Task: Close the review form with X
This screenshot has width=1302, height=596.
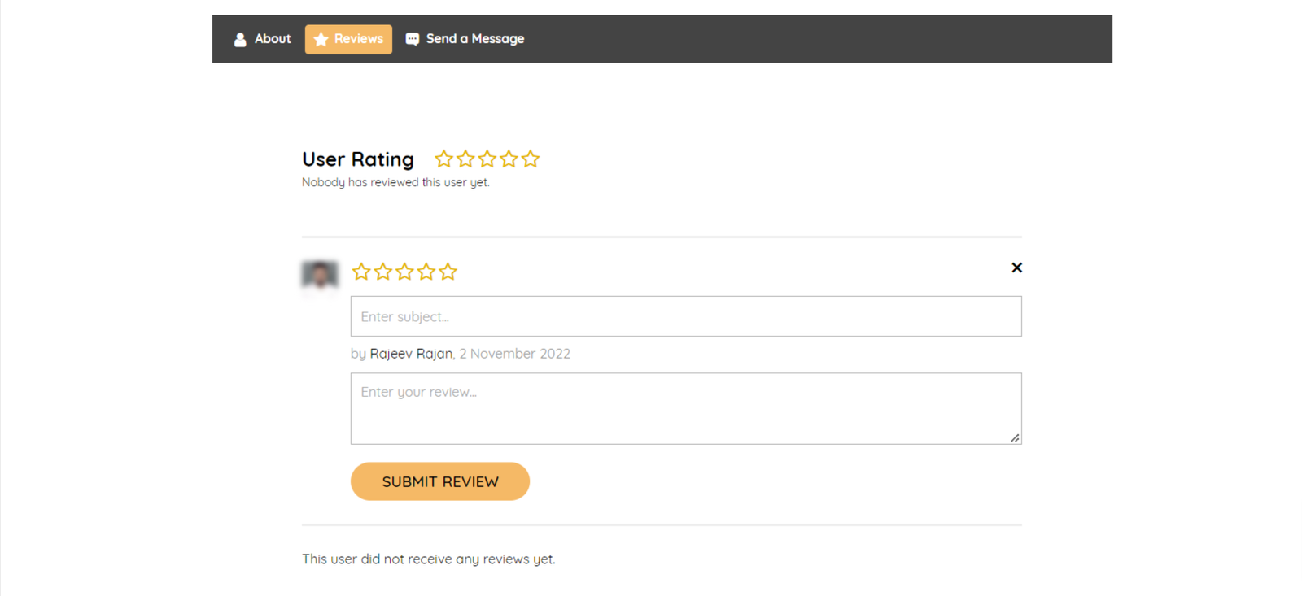Action: pos(1016,268)
